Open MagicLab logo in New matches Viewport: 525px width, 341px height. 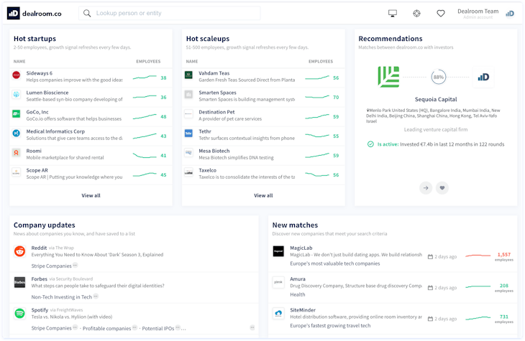[278, 251]
